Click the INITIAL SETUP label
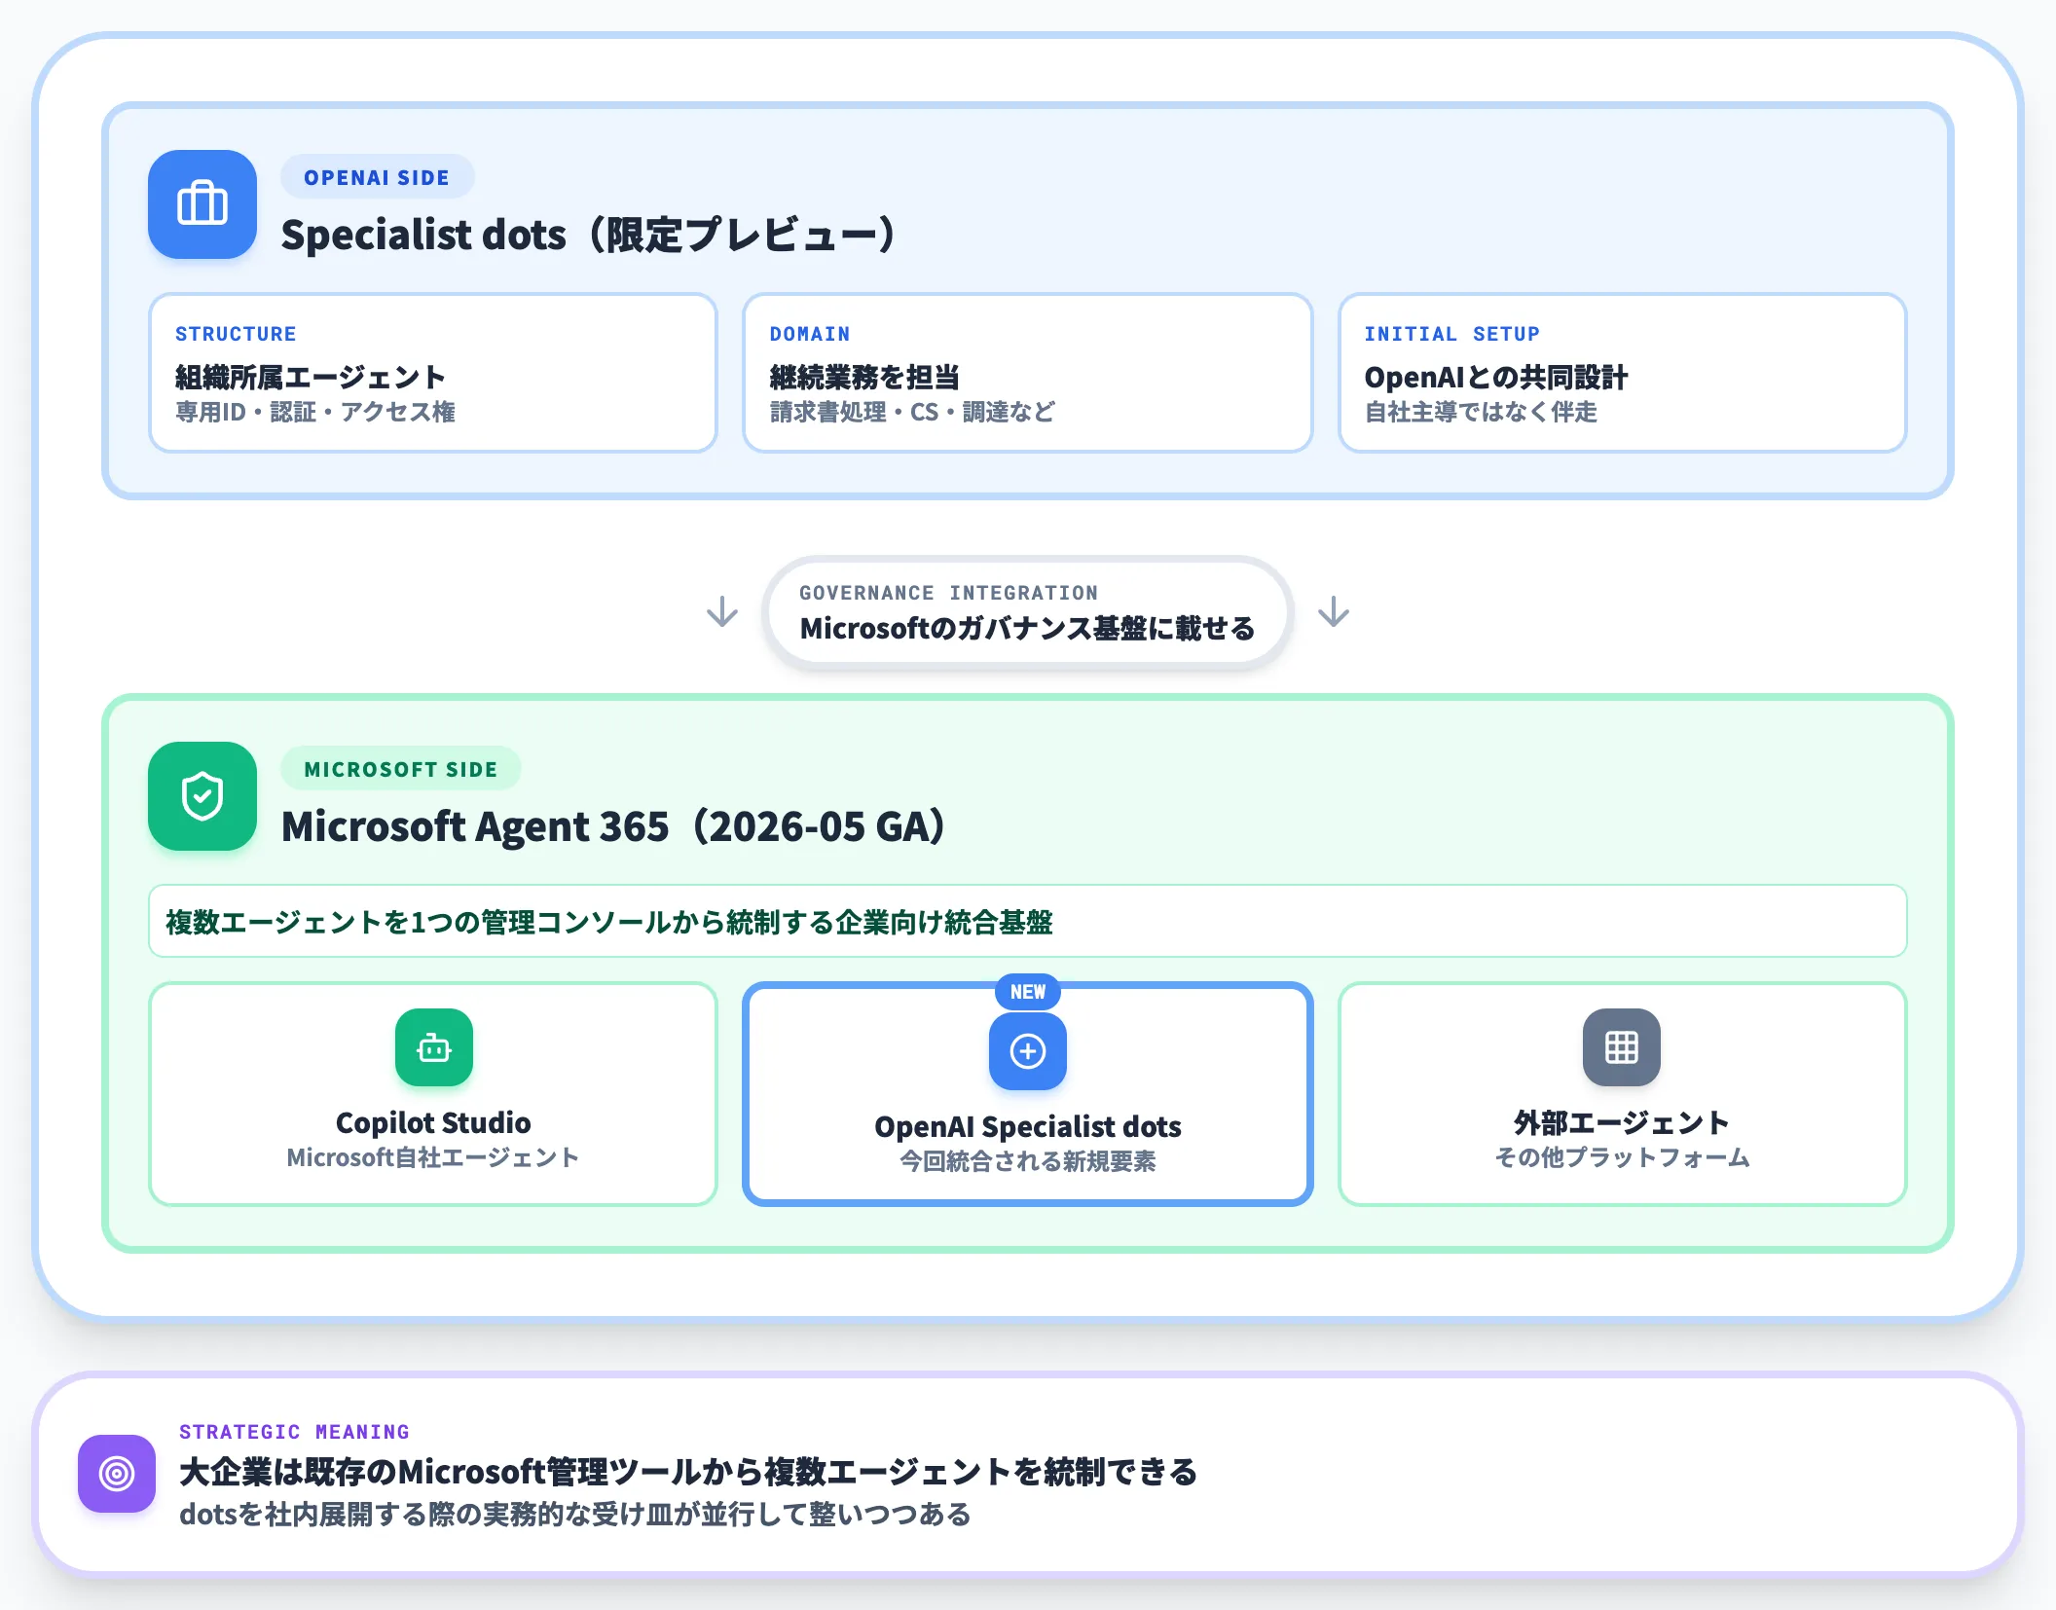This screenshot has width=2056, height=1610. pyautogui.click(x=1452, y=334)
